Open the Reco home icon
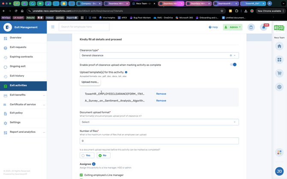This screenshot has height=179, width=287. pos(279,46)
